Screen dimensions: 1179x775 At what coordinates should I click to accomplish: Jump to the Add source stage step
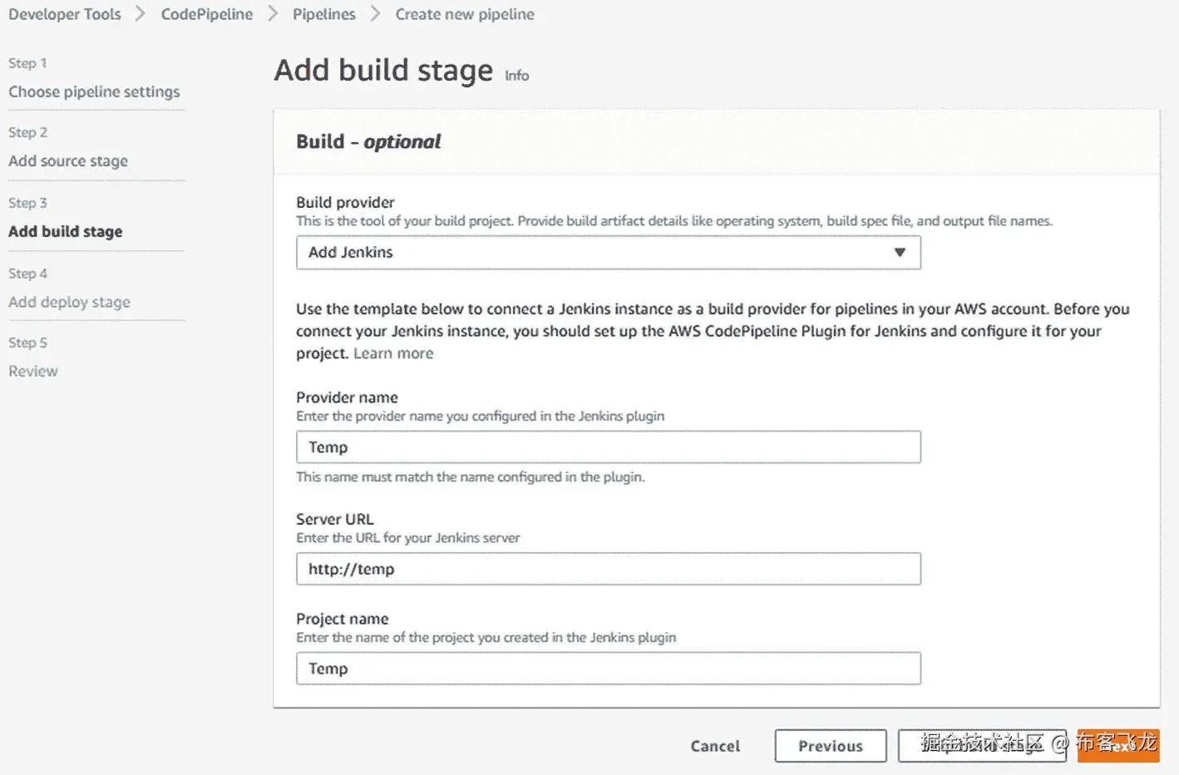click(68, 160)
